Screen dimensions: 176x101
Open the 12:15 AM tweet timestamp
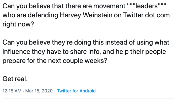pos(12,91)
